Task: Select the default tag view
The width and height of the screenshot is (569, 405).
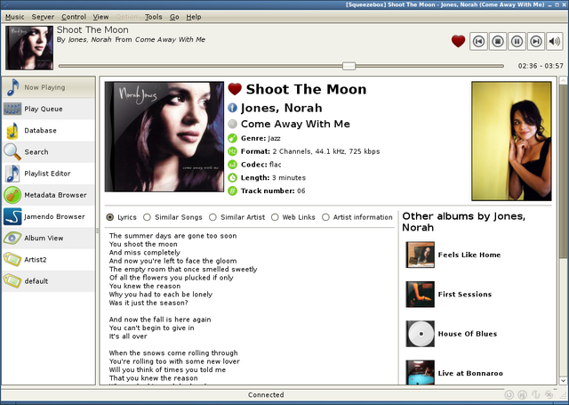Action: tap(48, 281)
